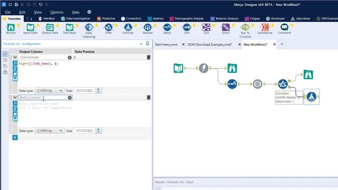This screenshot has width=338, height=190.
Task: Open Data type dropdown for ColumnIndex
Action: tap(49, 90)
